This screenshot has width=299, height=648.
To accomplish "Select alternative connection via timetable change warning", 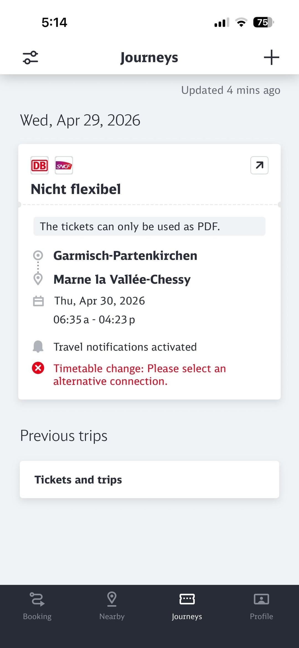I will click(140, 375).
